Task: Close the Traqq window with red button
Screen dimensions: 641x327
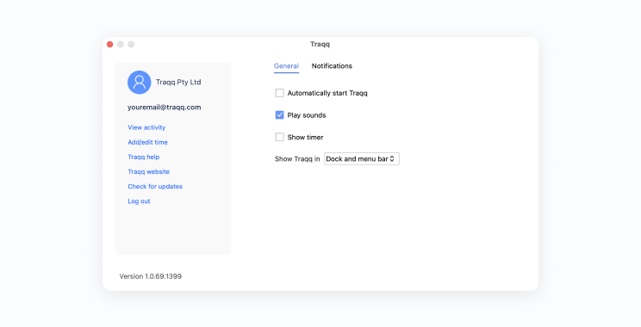Action: tap(110, 44)
